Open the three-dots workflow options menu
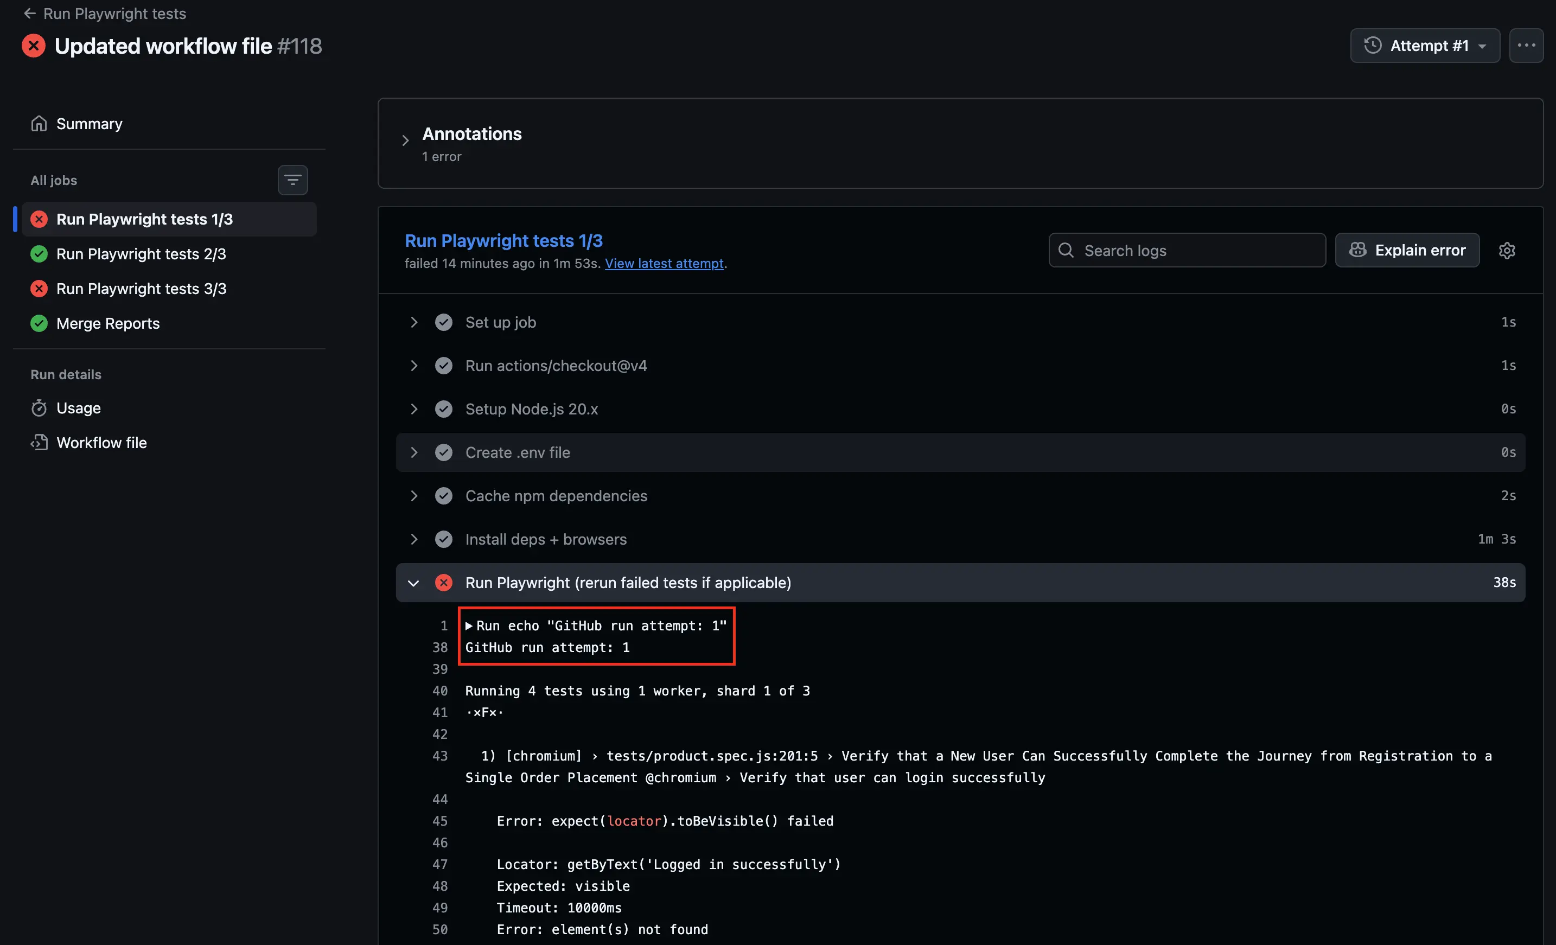1556x945 pixels. click(x=1526, y=46)
